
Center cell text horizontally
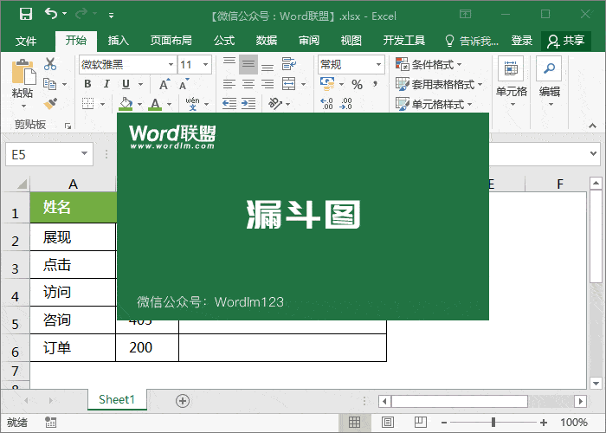[248, 84]
